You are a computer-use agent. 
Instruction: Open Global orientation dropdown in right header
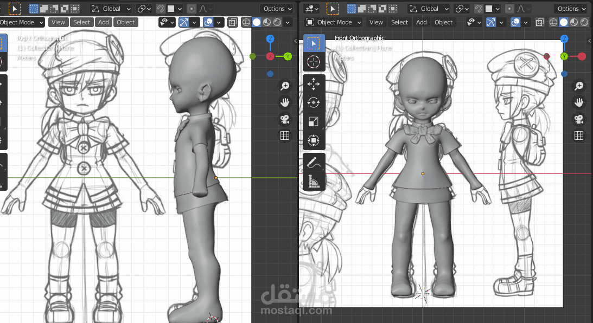coord(429,8)
